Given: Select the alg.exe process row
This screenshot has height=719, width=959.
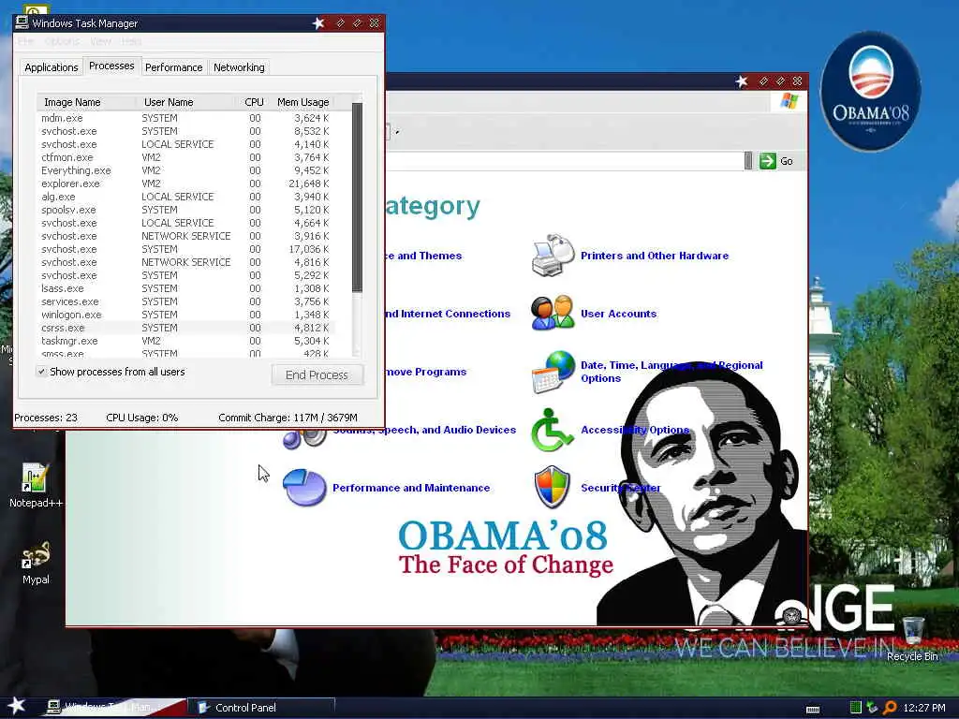Looking at the screenshot, I should click(185, 197).
